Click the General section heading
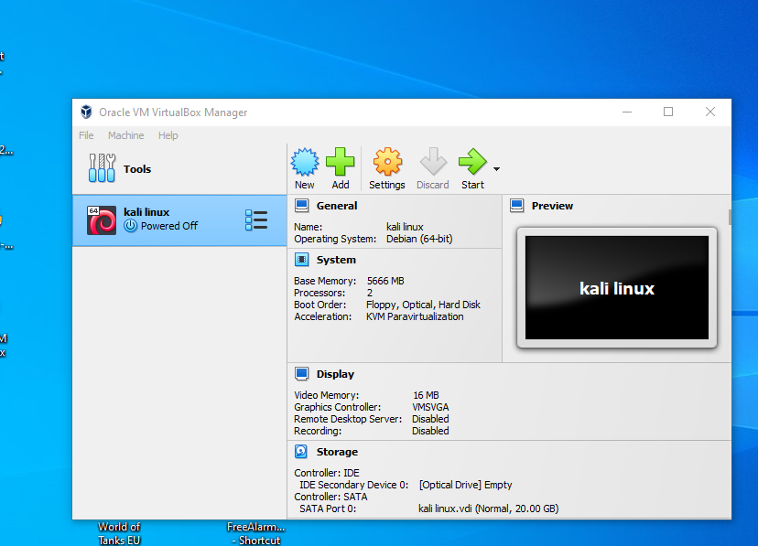Image resolution: width=758 pixels, height=546 pixels. pyautogui.click(x=337, y=206)
